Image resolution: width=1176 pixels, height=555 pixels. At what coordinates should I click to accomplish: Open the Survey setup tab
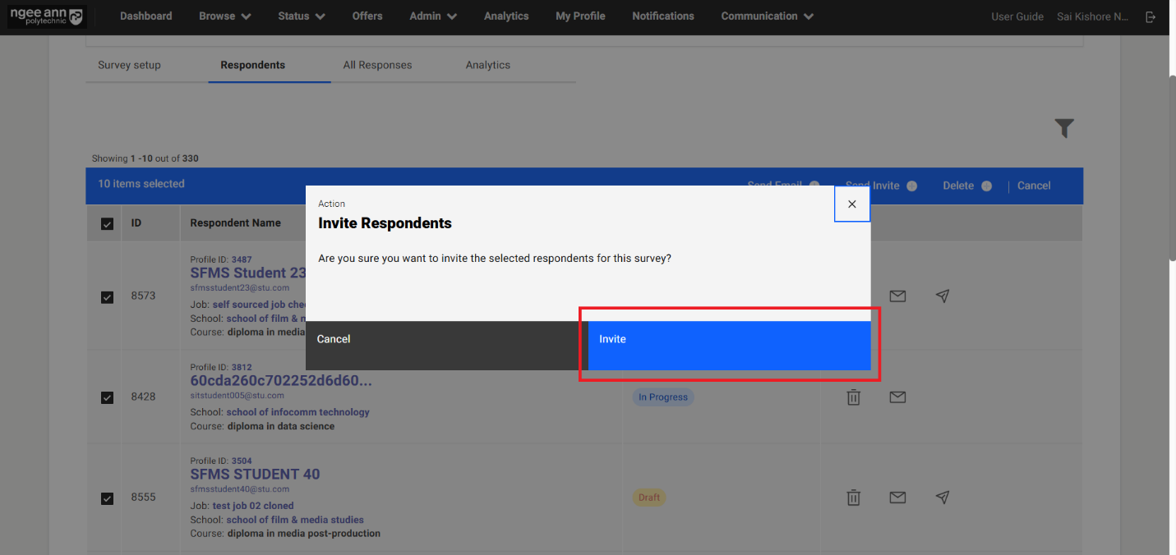point(129,65)
